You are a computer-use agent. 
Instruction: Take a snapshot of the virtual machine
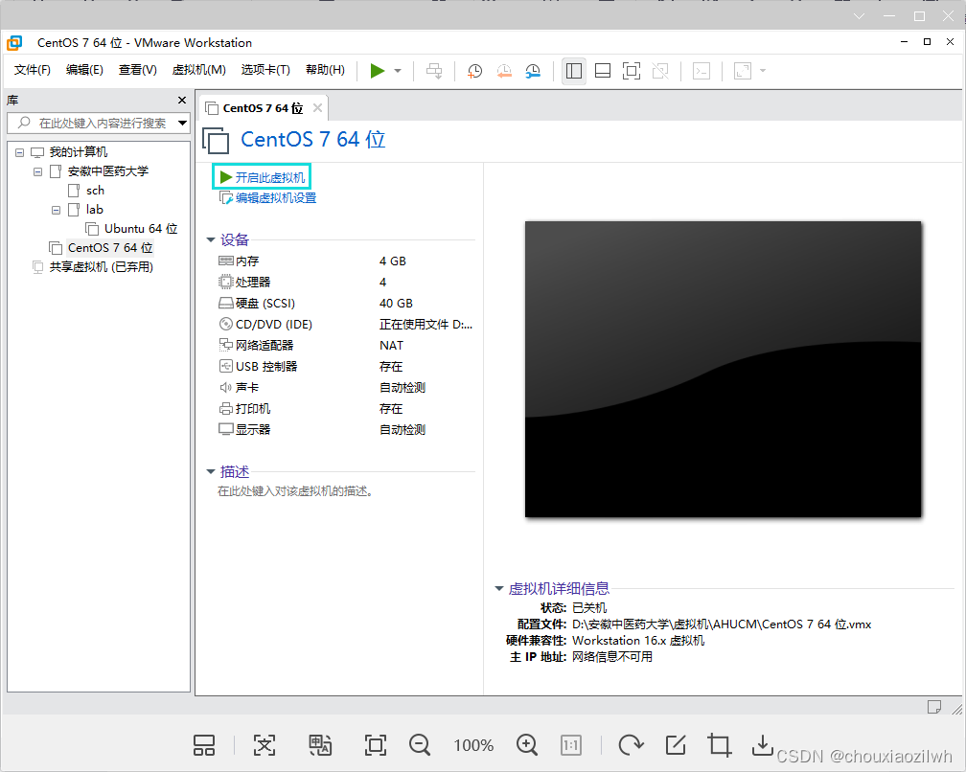click(474, 70)
